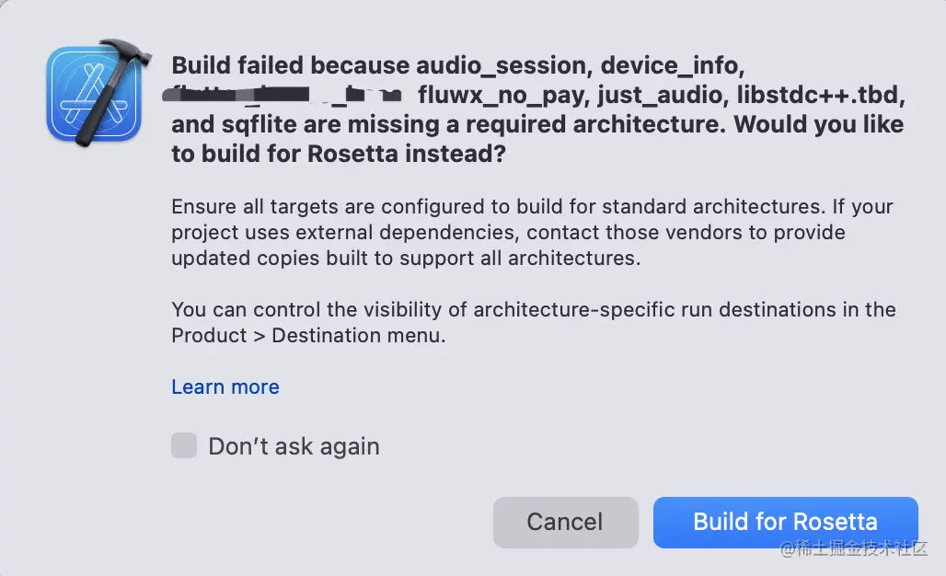Click the "Product > Destination menu" text

pyautogui.click(x=308, y=336)
